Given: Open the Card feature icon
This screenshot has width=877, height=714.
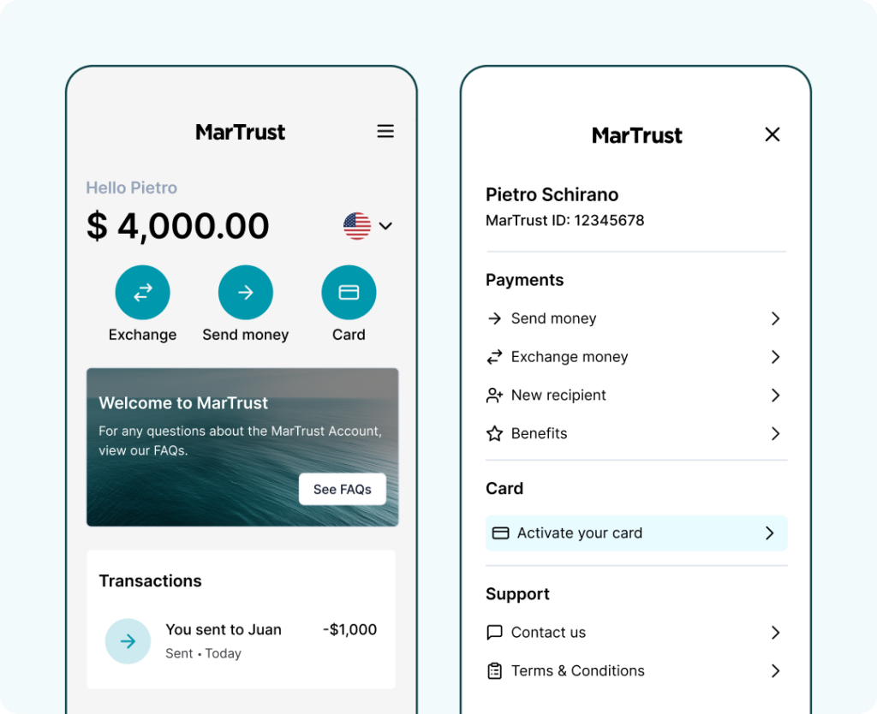Looking at the screenshot, I should (x=349, y=291).
